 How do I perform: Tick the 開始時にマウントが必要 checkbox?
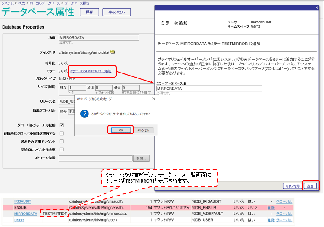click(x=62, y=149)
